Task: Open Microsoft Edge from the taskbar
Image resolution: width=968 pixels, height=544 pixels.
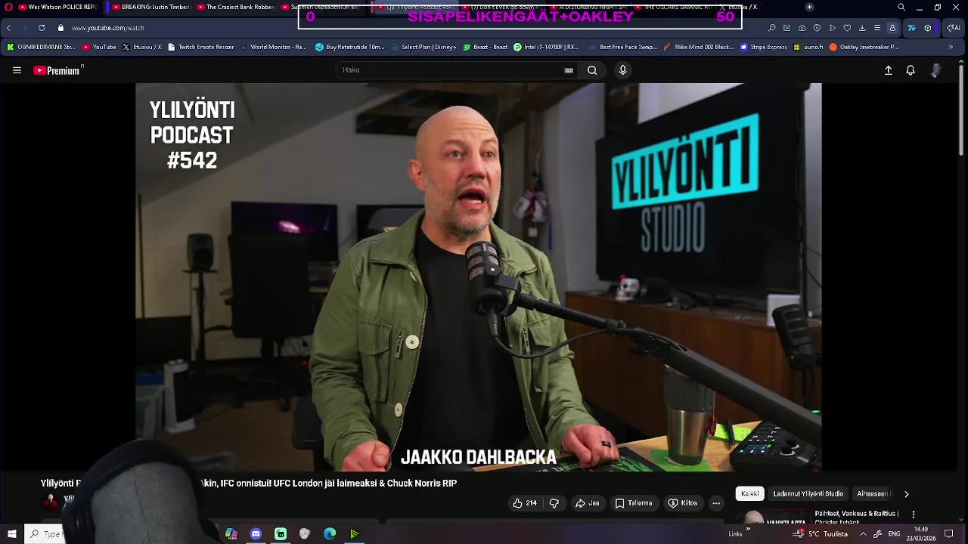Action: pyautogui.click(x=330, y=534)
